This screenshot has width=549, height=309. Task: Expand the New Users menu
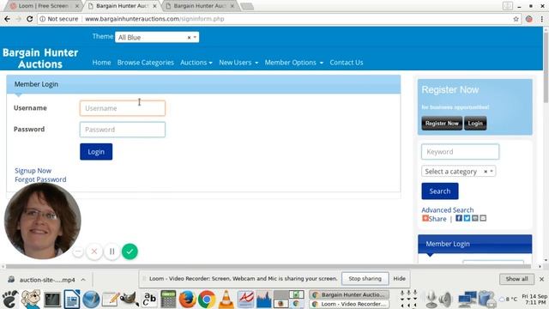(x=238, y=63)
